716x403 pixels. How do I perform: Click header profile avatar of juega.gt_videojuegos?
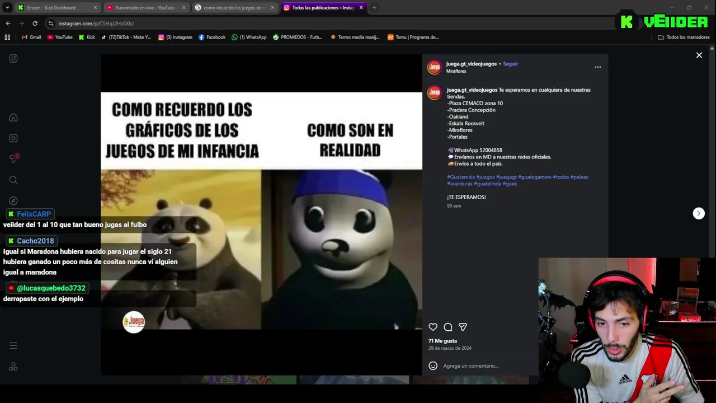[434, 67]
